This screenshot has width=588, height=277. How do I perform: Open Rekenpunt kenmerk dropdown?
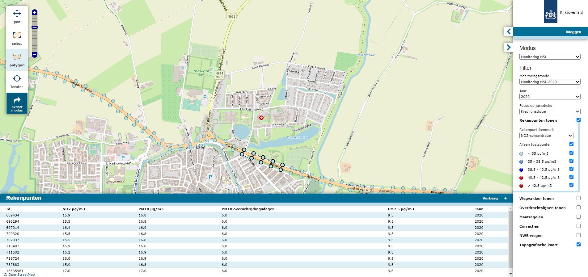546,136
